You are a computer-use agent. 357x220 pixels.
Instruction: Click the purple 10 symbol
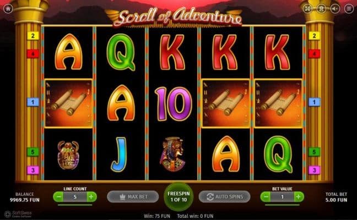tap(173, 104)
